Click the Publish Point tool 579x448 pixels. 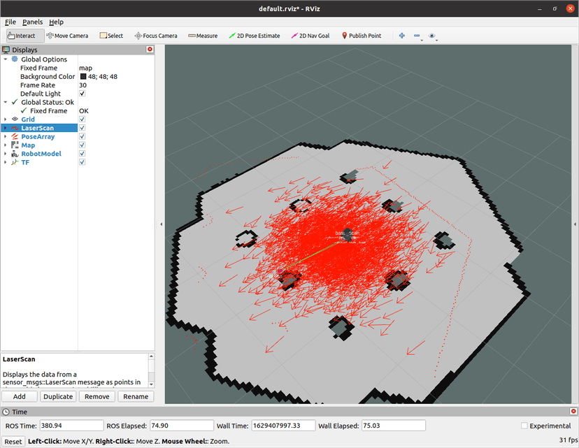[x=361, y=36]
